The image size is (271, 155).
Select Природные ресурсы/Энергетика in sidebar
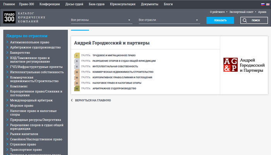(36, 120)
